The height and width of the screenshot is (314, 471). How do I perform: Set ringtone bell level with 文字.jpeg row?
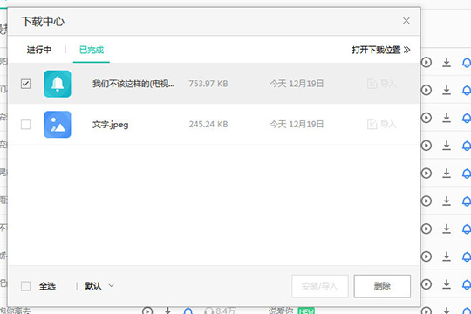tap(467, 118)
